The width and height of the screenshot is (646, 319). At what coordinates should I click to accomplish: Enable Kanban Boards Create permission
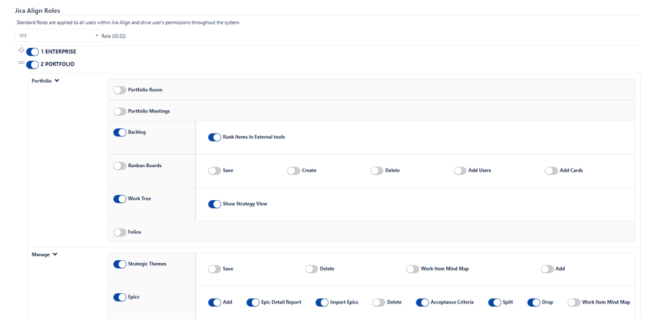[x=294, y=171]
